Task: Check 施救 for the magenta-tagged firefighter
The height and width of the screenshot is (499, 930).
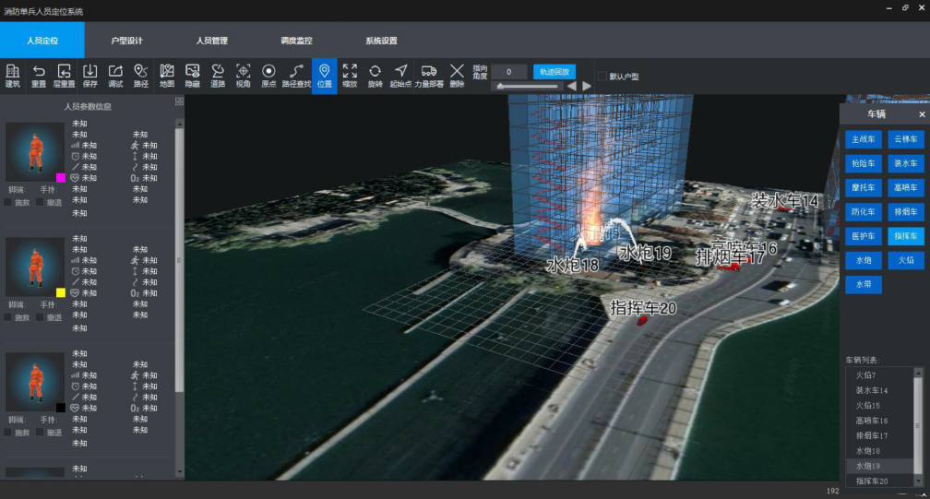Action: (x=7, y=203)
